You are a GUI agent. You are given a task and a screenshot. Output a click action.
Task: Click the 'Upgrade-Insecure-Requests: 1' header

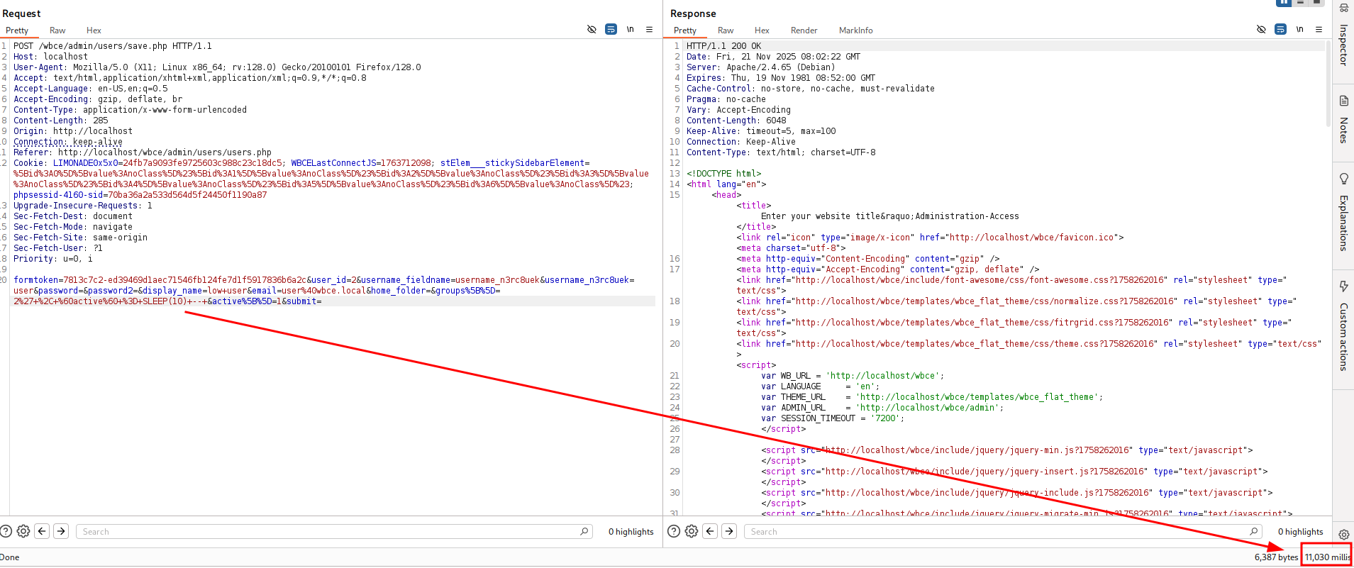(x=83, y=206)
